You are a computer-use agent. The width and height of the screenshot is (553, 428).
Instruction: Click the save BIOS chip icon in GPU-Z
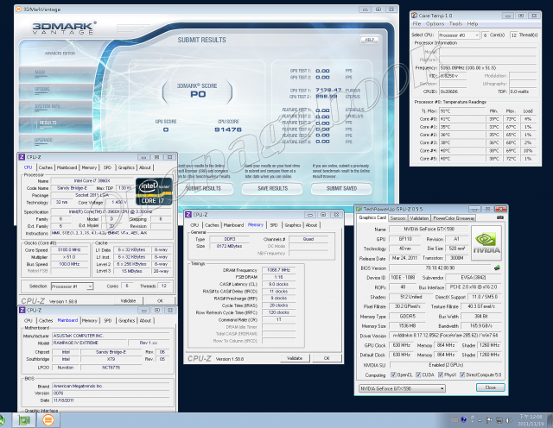pos(498,268)
